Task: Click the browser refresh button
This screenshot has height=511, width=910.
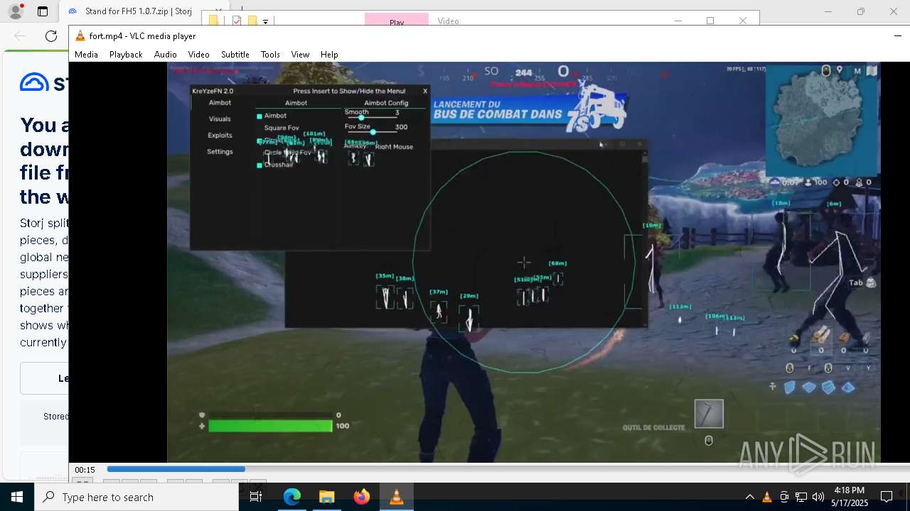Action: pyautogui.click(x=51, y=36)
